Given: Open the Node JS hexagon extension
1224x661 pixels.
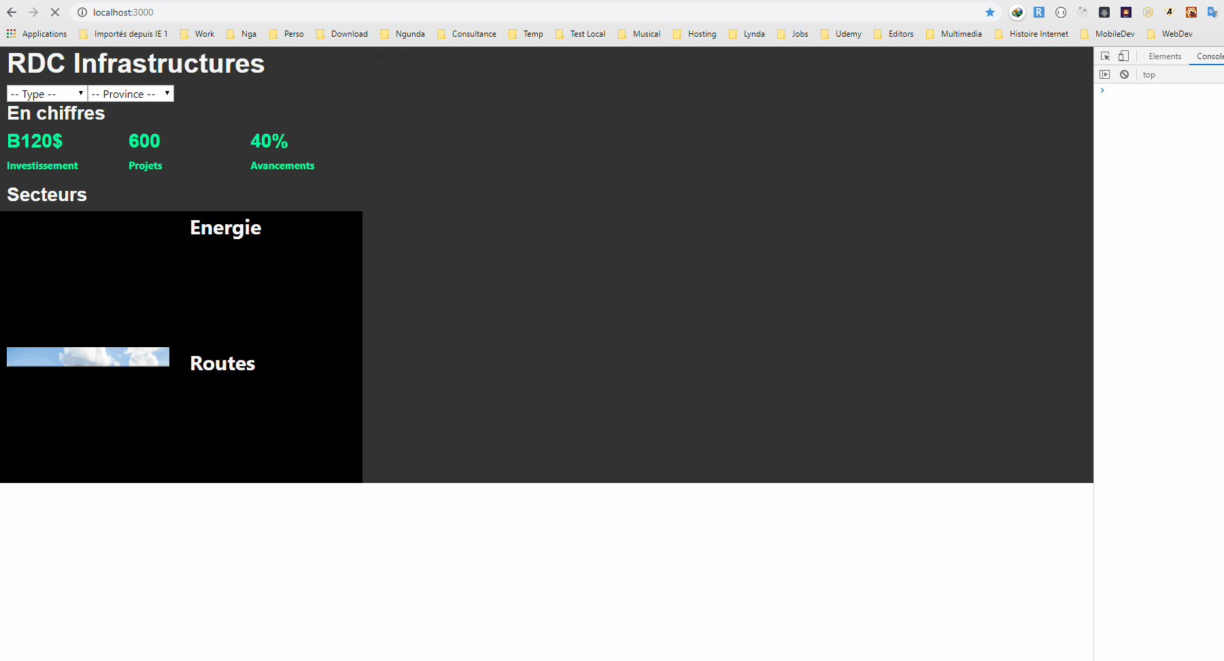Looking at the screenshot, I should [x=1148, y=12].
